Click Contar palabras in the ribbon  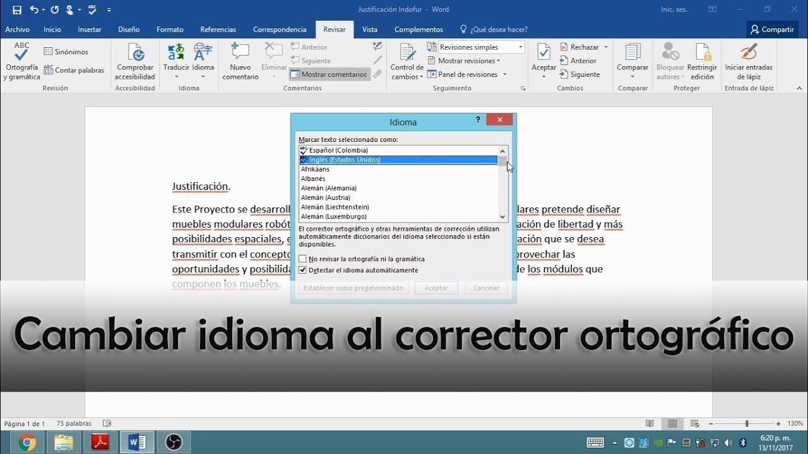pyautogui.click(x=74, y=71)
